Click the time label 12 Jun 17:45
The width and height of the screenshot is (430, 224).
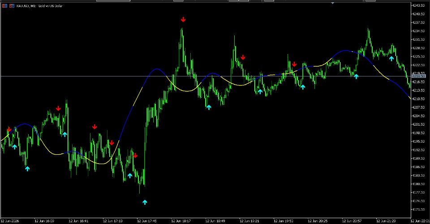tap(147, 221)
